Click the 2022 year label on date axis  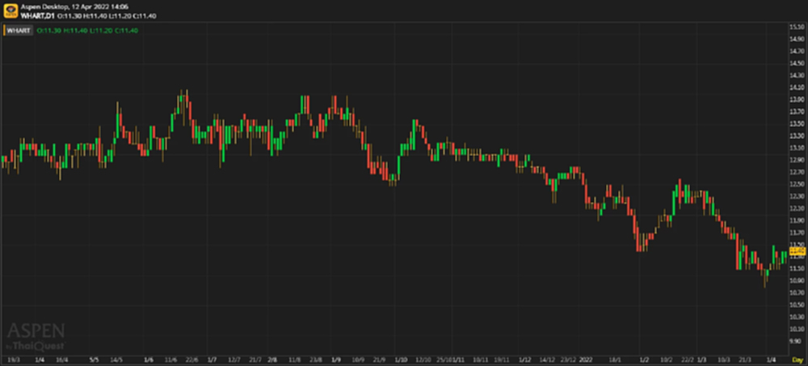click(x=587, y=360)
